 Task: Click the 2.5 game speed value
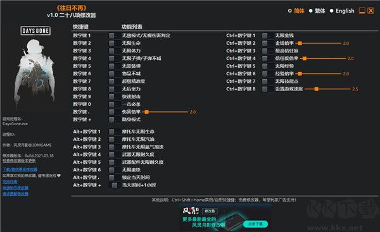[x=355, y=89]
